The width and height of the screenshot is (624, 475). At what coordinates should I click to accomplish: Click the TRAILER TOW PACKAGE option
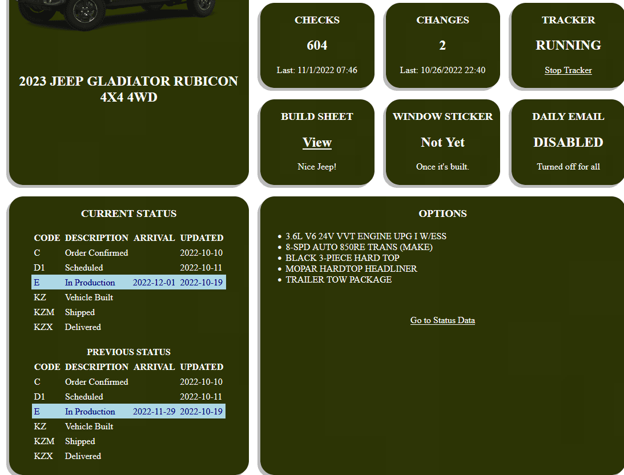339,280
